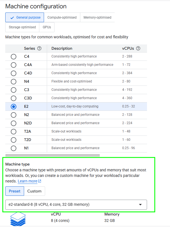The image size is (170, 228).
Task: Click the horizontal scrollbar under the series table
Action: point(52,155)
